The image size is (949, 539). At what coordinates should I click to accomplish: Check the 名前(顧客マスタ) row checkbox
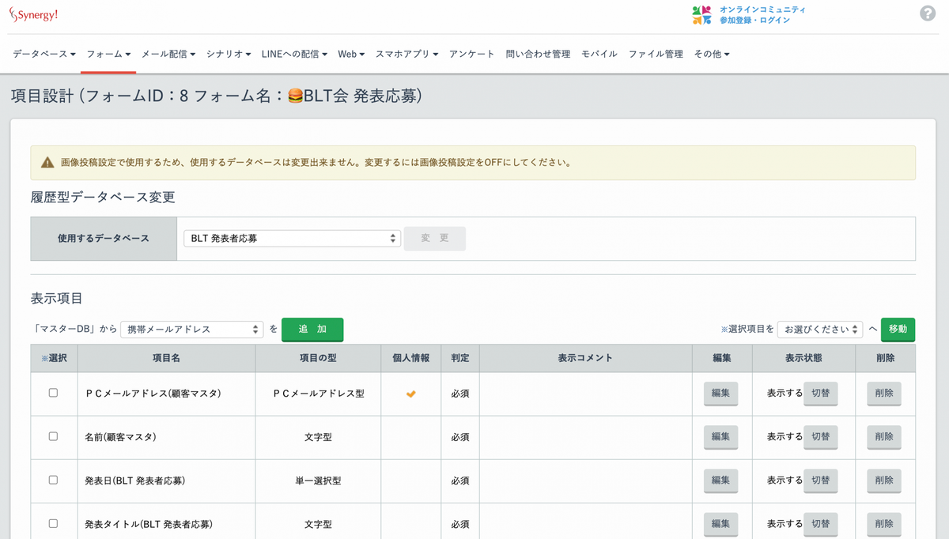(53, 437)
